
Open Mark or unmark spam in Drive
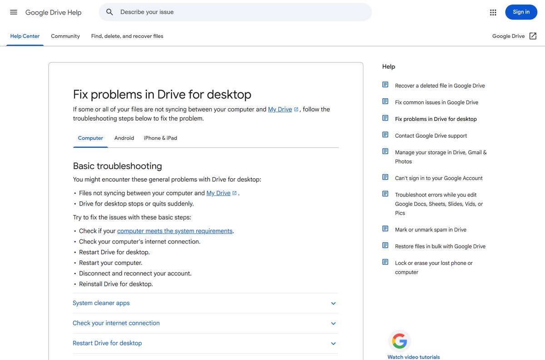[431, 230]
